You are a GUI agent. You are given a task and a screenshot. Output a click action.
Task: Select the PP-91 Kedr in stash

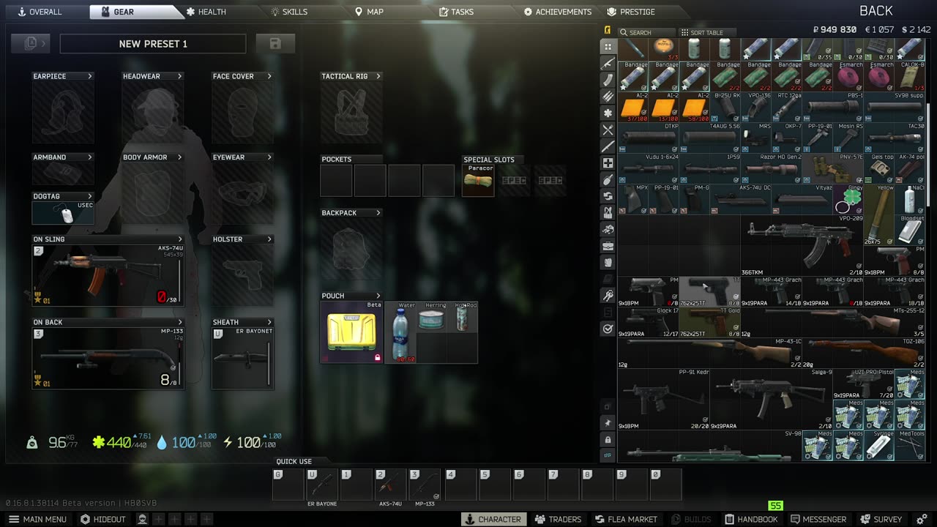point(664,400)
